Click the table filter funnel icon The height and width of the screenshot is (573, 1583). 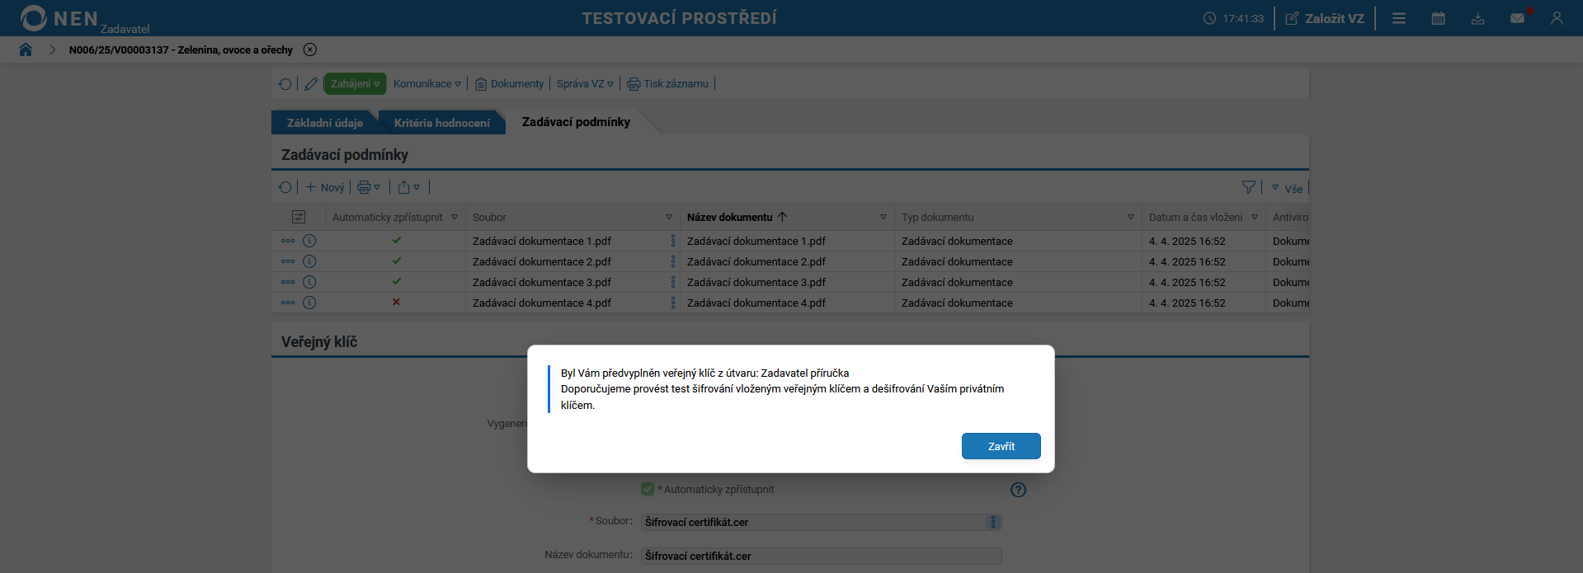1249,187
